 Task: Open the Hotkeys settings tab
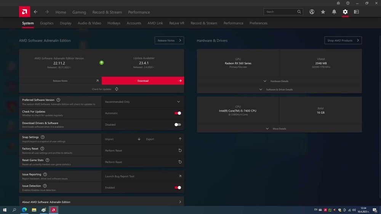[114, 23]
